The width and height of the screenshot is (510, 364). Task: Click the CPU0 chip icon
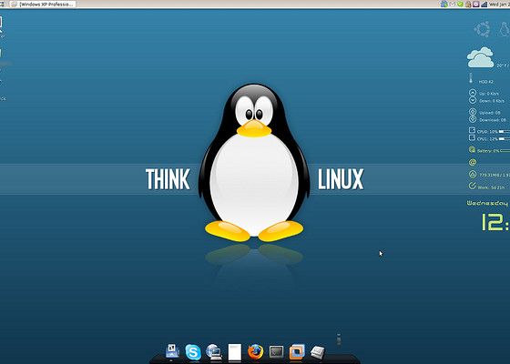[472, 130]
